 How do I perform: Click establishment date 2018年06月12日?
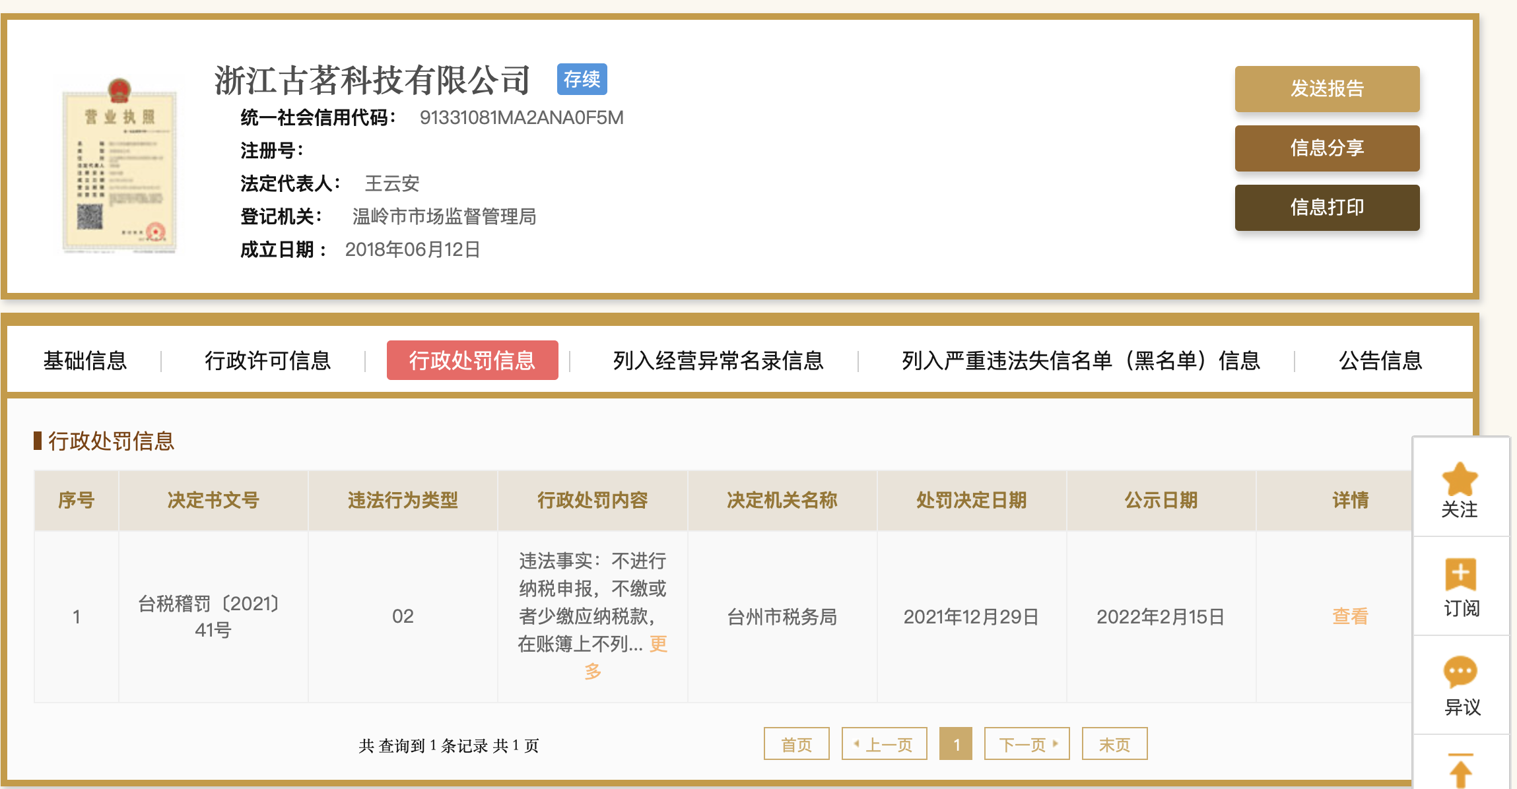click(x=413, y=249)
